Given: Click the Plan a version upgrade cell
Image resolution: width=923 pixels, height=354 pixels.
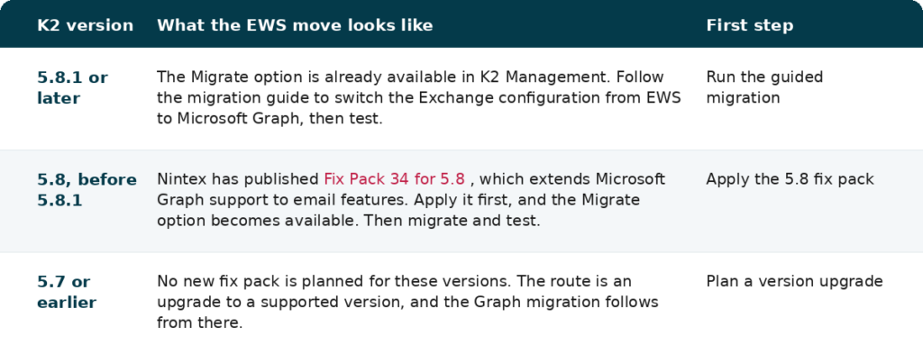Looking at the screenshot, I should 794,281.
